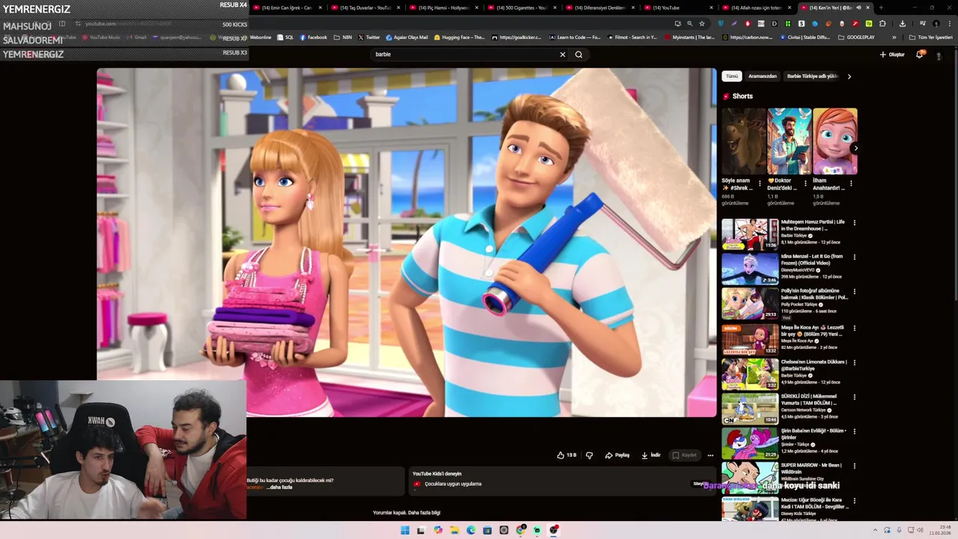Open the Shrek 'Söyle anam' short thumbnail
958x539 pixels.
coord(744,141)
